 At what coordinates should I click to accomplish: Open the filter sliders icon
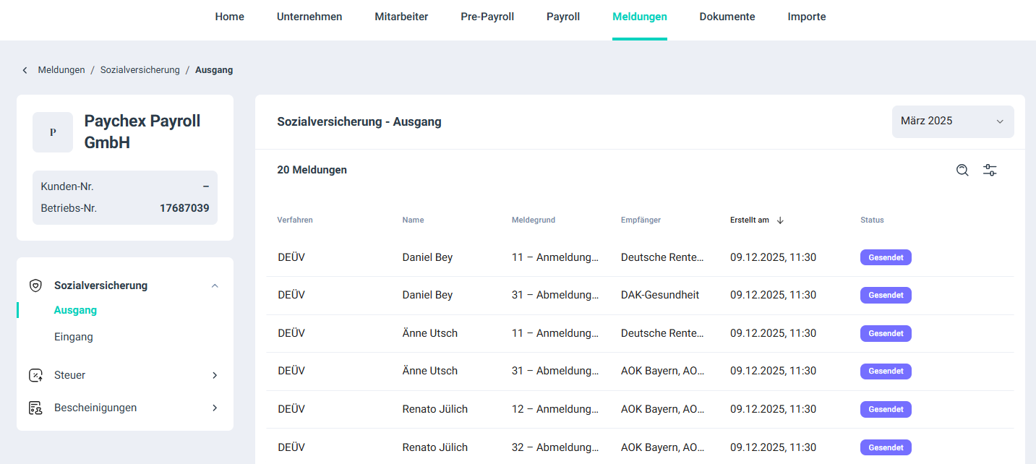pos(990,171)
